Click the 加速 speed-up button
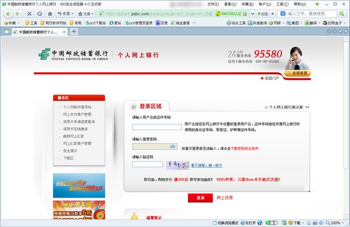 click(x=262, y=14)
